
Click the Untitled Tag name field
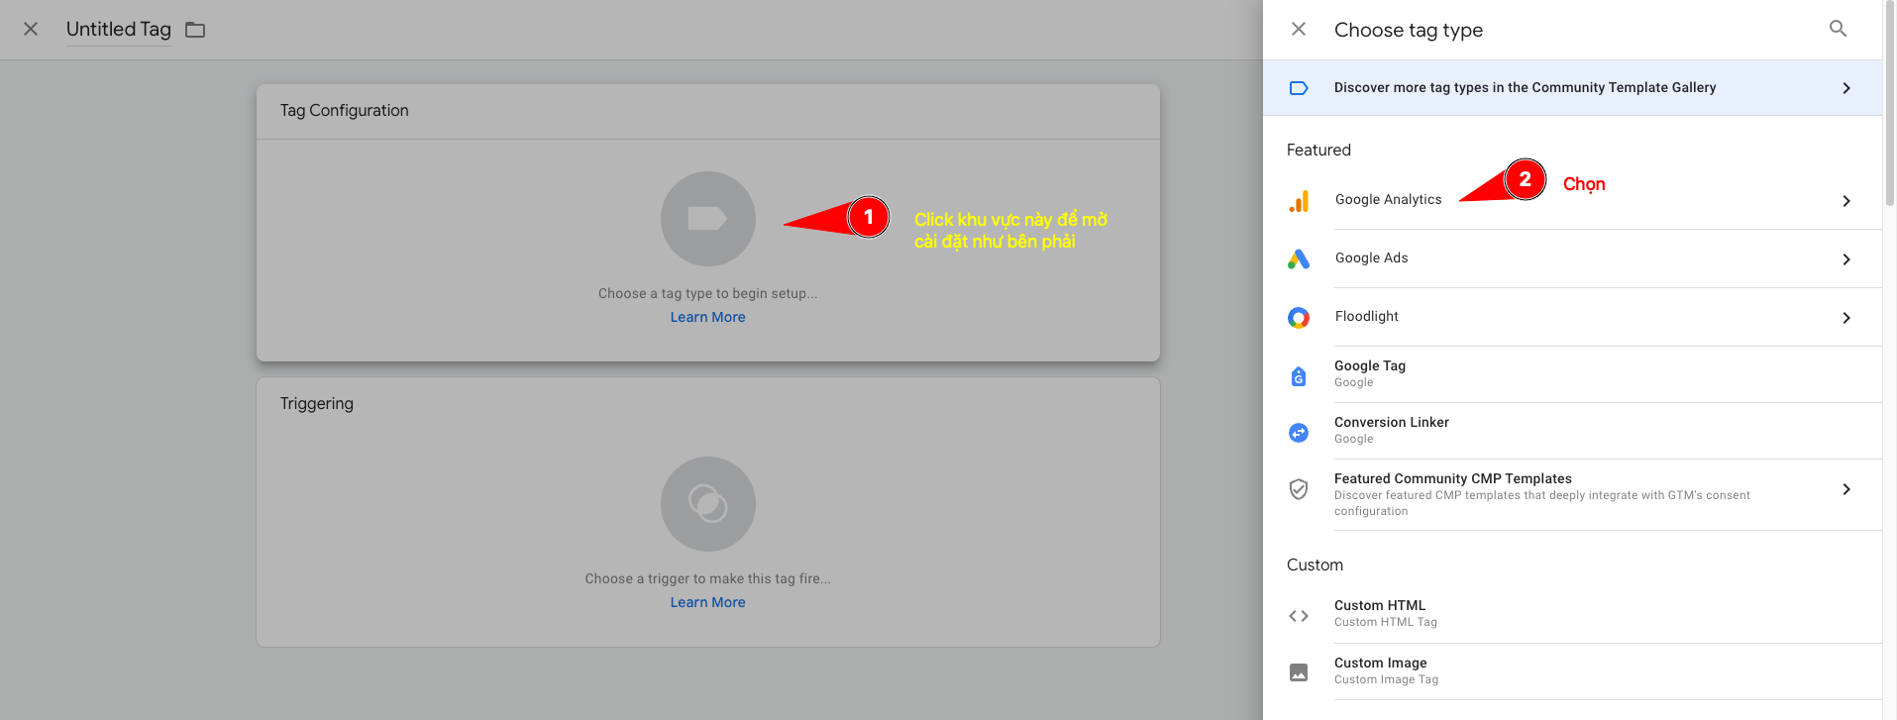118,30
